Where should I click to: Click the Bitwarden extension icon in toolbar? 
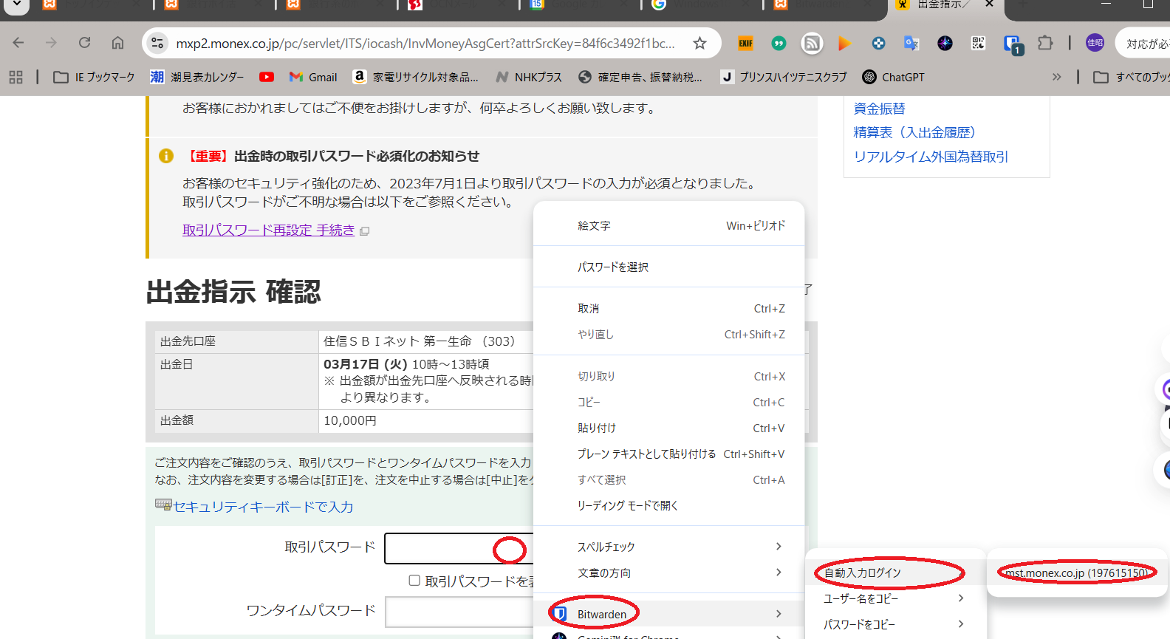click(1011, 44)
